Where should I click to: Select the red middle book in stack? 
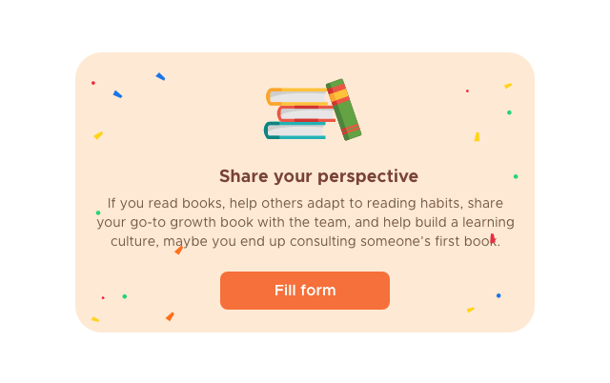306,114
